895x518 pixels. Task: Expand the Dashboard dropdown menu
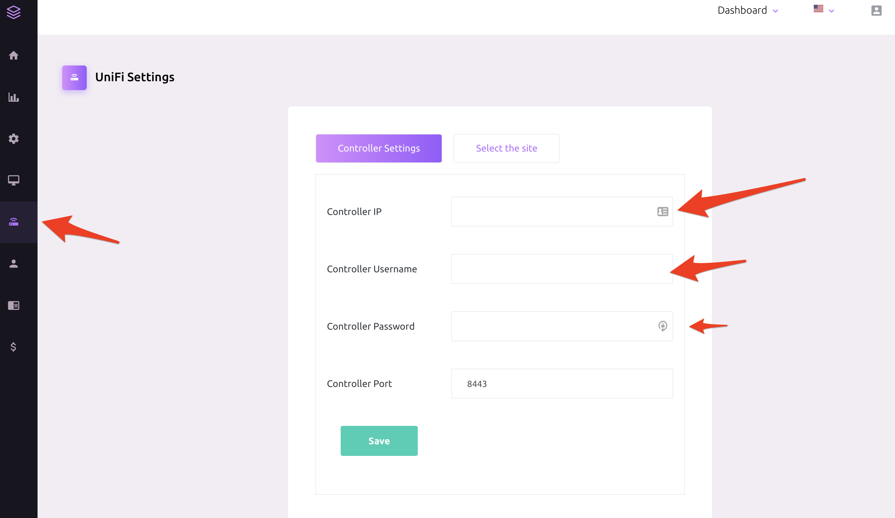pyautogui.click(x=748, y=10)
